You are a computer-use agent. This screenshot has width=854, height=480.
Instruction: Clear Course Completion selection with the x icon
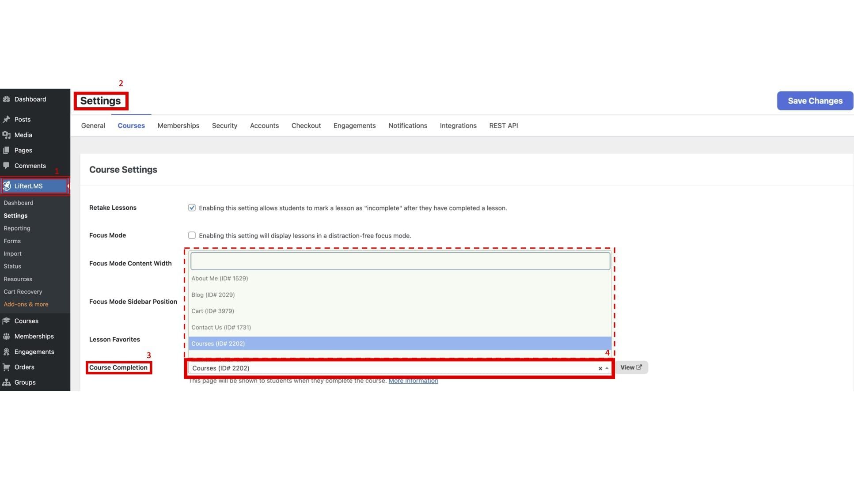pos(600,368)
